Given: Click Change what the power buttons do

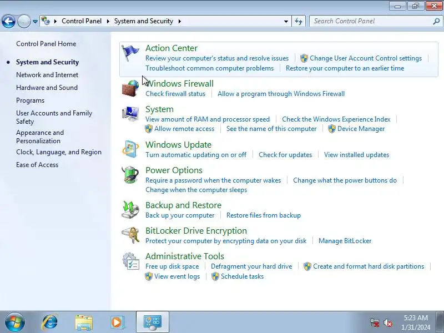Looking at the screenshot, I should coord(345,180).
